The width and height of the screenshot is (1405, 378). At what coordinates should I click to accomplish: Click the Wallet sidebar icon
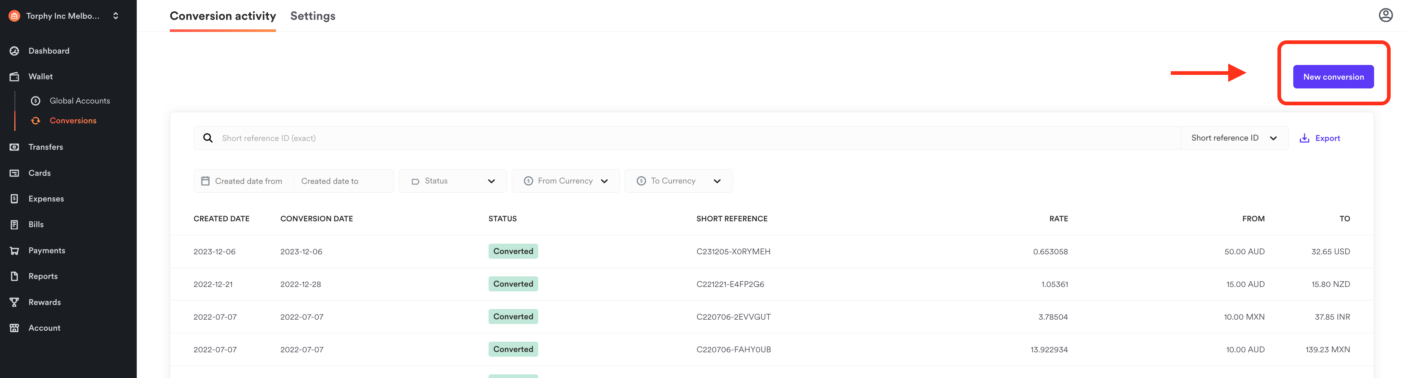click(15, 77)
